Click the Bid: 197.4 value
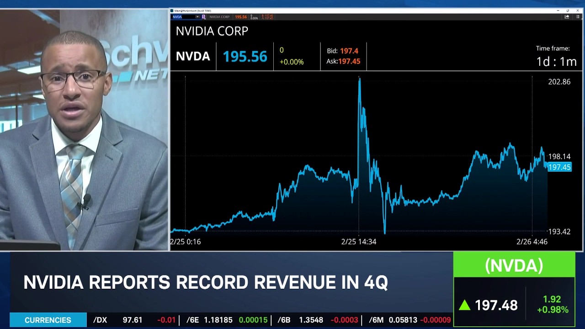The image size is (585, 329). [343, 51]
